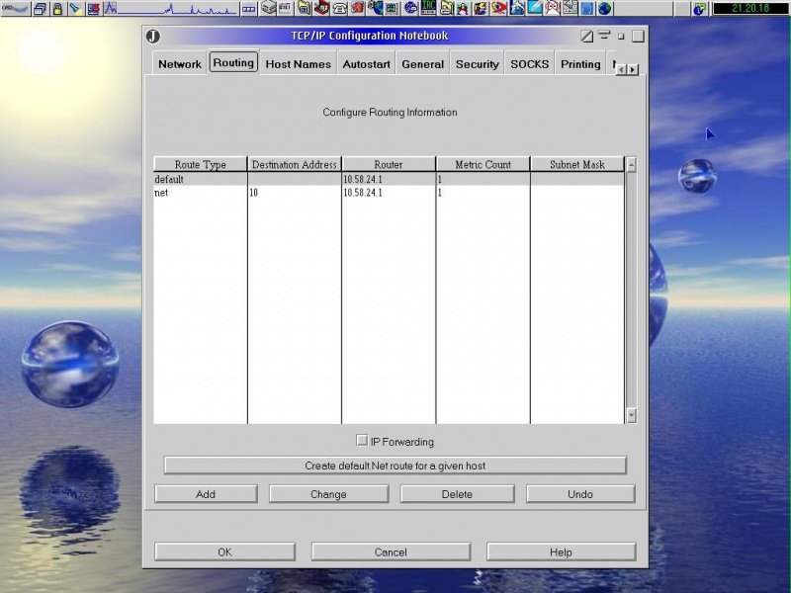Open the system lockup padlock icon

coord(56,9)
